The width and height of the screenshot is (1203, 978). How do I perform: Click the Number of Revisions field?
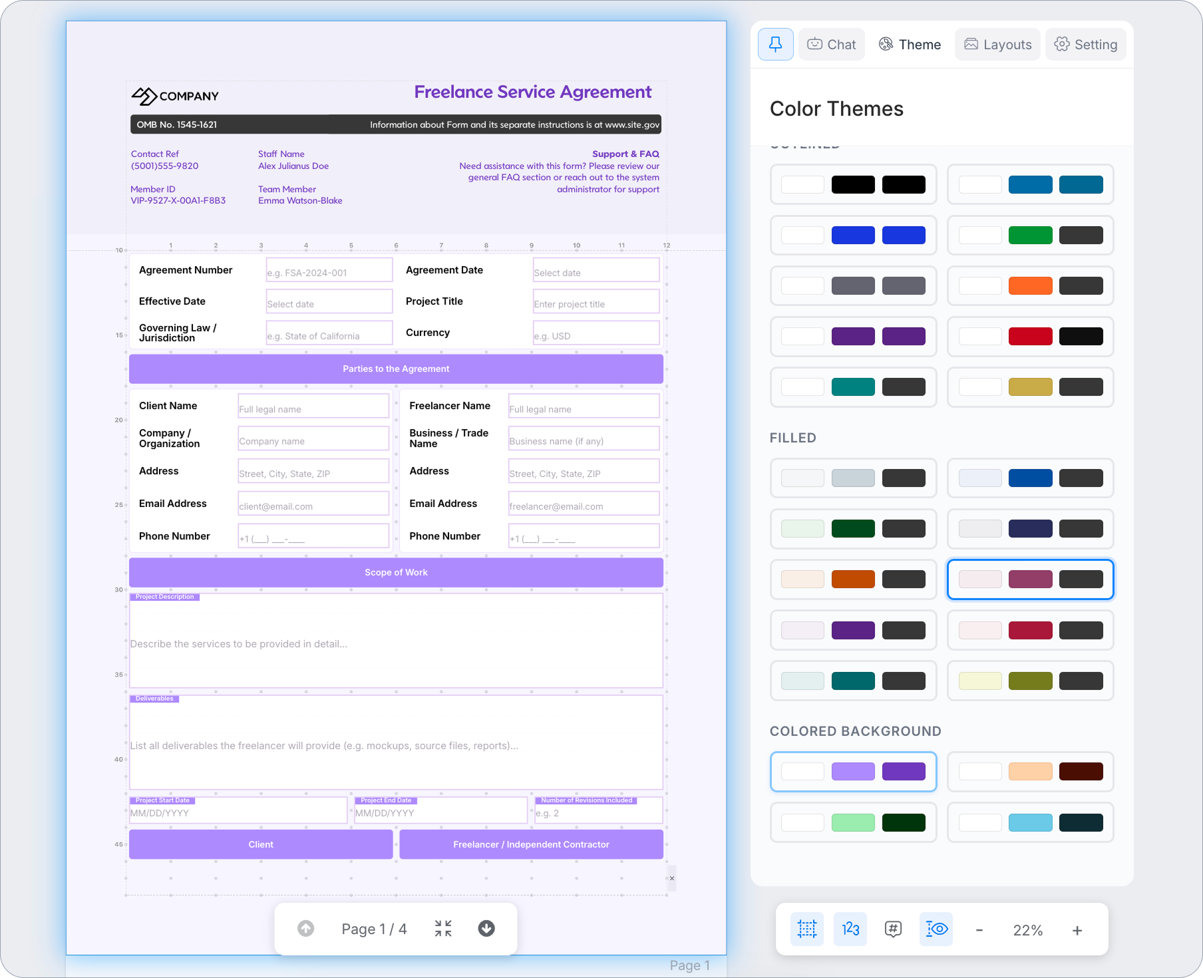(x=599, y=810)
